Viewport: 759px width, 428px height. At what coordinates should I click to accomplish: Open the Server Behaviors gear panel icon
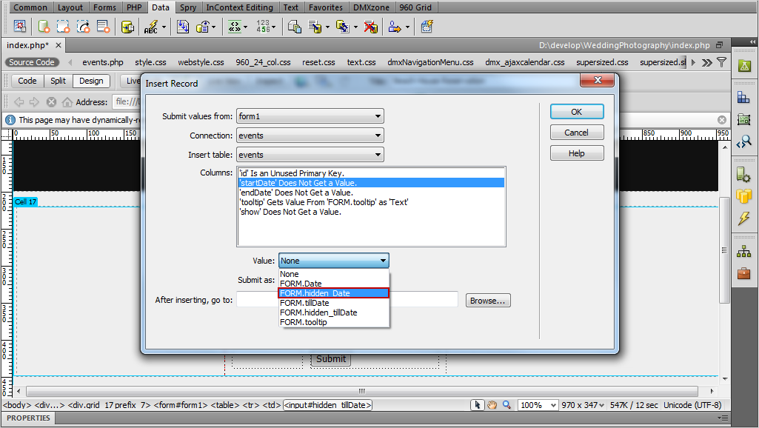743,174
